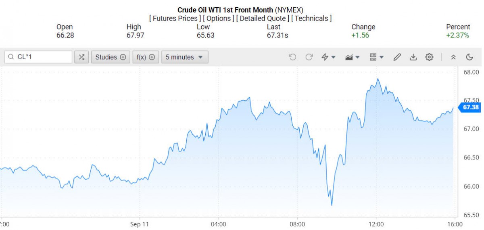Expand the chart layout template dropdown
This screenshot has height=230, width=484.
coord(377,57)
